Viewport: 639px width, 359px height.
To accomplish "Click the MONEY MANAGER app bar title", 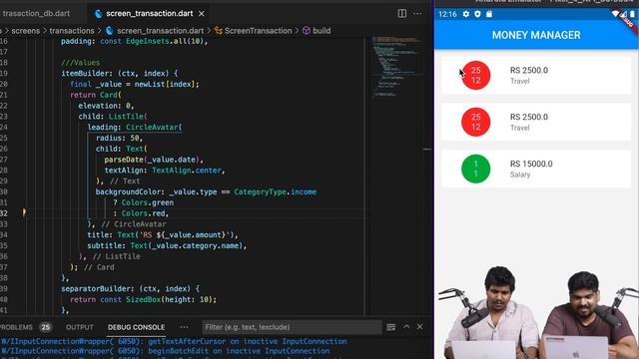I will pos(536,35).
